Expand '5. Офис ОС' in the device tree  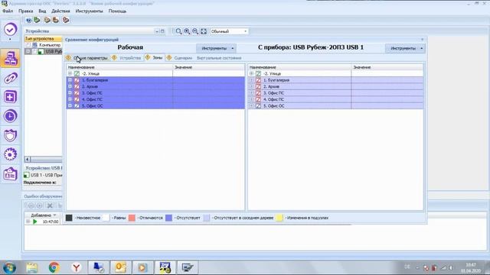251,106
